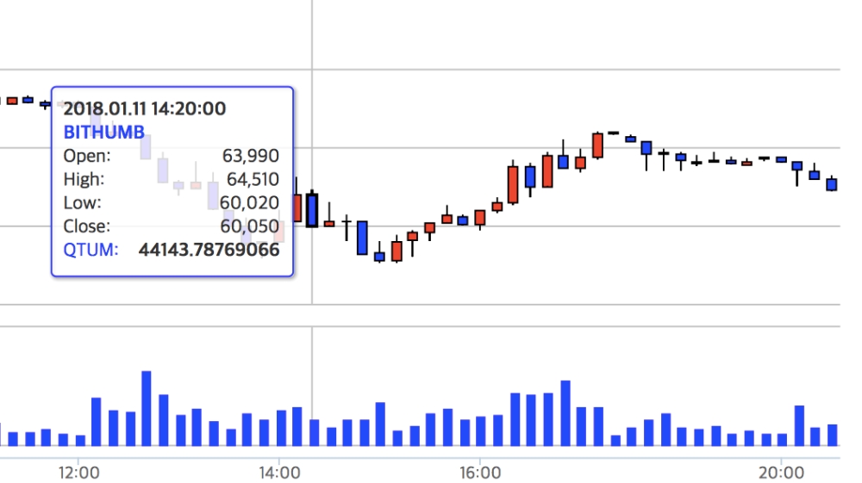This screenshot has width=862, height=483.
Task: Click the tall red candle just after 16:00
Action: click(x=513, y=184)
